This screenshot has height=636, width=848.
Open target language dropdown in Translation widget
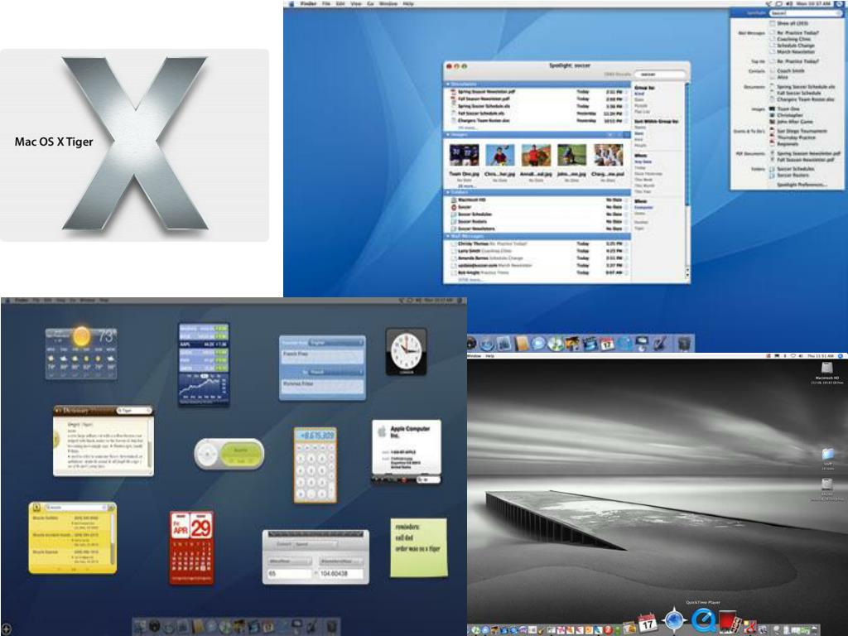click(x=336, y=372)
